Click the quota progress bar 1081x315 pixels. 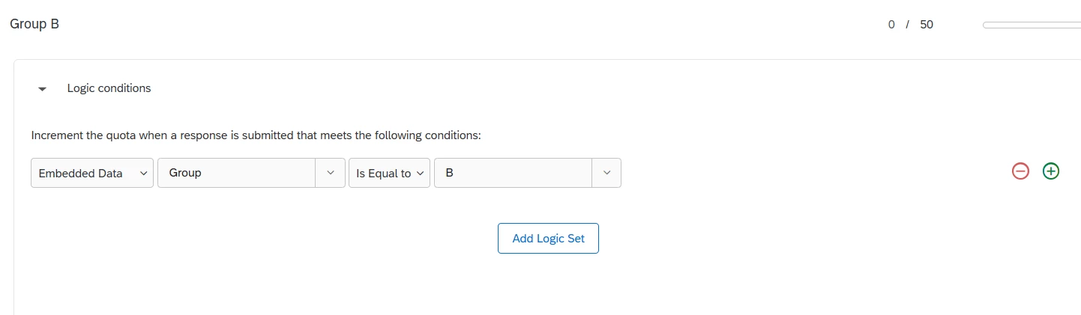click(1032, 25)
